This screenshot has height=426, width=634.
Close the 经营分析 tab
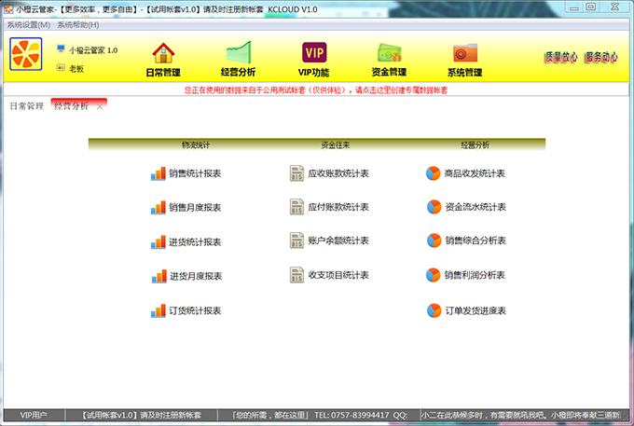(100, 106)
